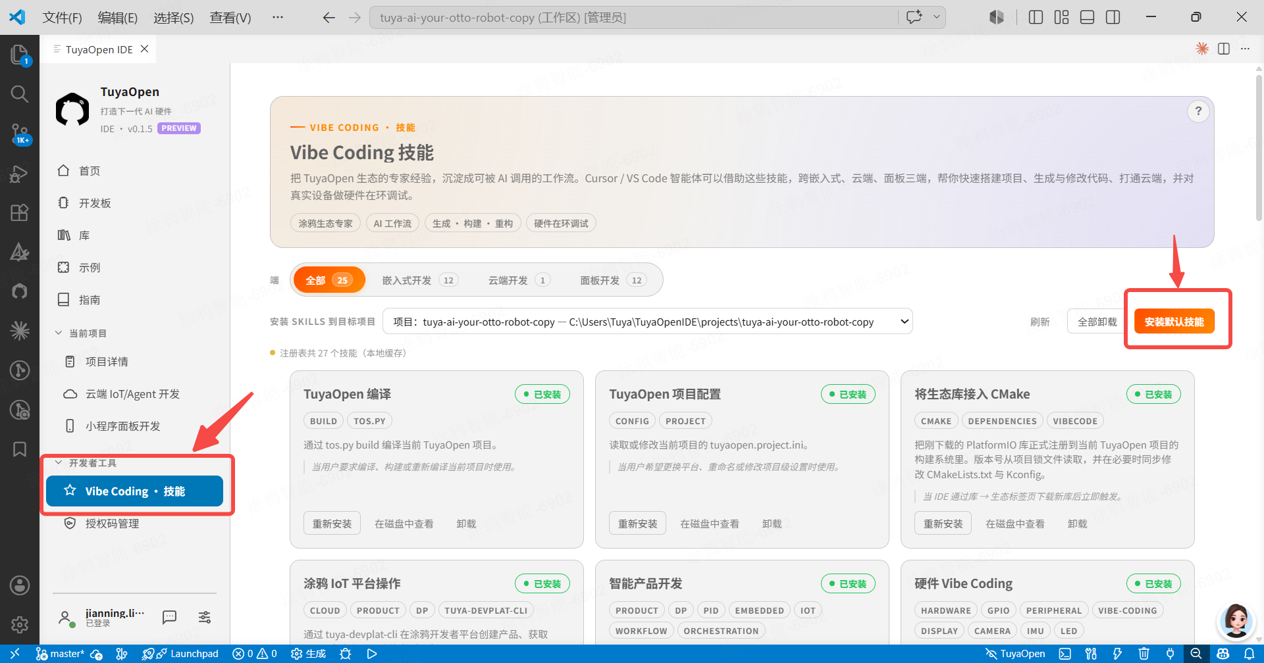Click the 安装默认技能 button
The image size is (1264, 663).
pos(1174,322)
